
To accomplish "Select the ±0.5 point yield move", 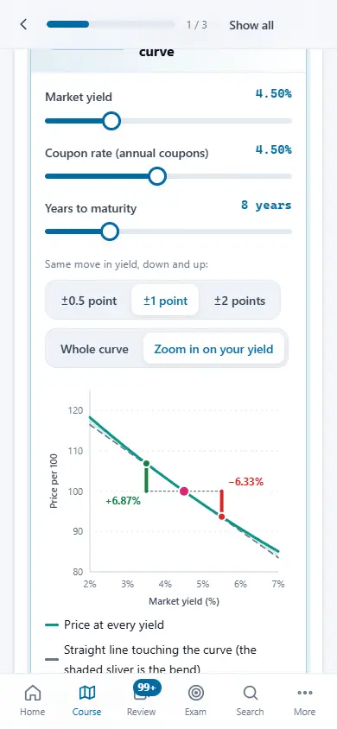I will (89, 301).
